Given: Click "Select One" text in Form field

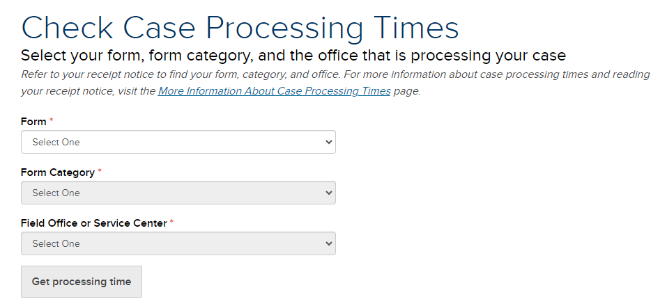Looking at the screenshot, I should pyautogui.click(x=56, y=142).
